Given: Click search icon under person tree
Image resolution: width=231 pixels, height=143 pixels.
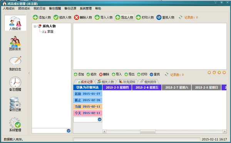Looking at the screenshot, I should coord(69,131).
